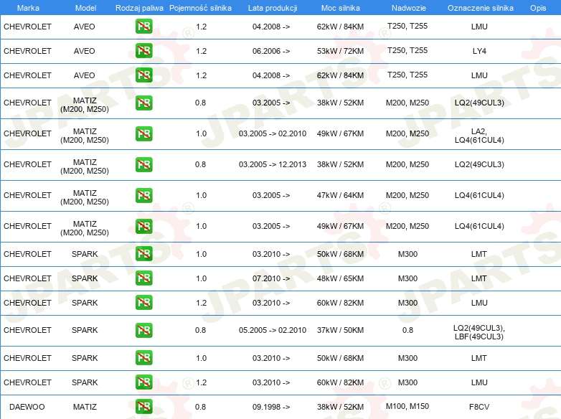Viewport: 561px width, 419px height.
Task: Select the engine code LQ2(49CUL3), LBF(49CUL3)
Action: pyautogui.click(x=479, y=332)
